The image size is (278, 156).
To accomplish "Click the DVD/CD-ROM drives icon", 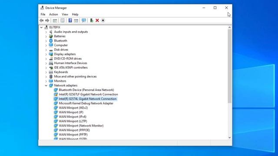I will [x=51, y=58].
